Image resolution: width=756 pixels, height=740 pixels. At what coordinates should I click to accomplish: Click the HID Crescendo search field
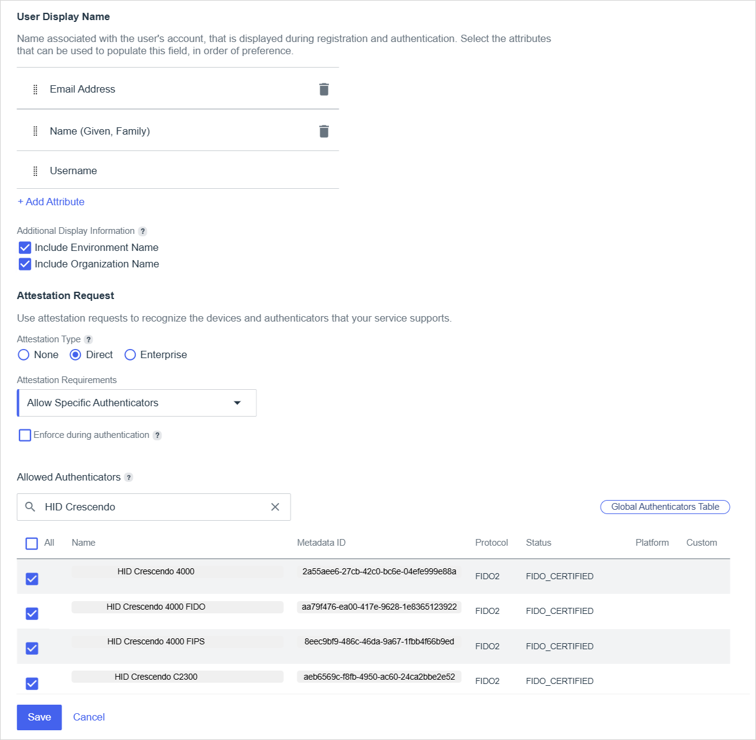tap(154, 507)
